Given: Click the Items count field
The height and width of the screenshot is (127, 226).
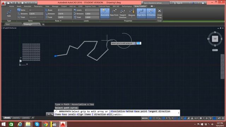Looking at the screenshot, I should coord(36,10).
